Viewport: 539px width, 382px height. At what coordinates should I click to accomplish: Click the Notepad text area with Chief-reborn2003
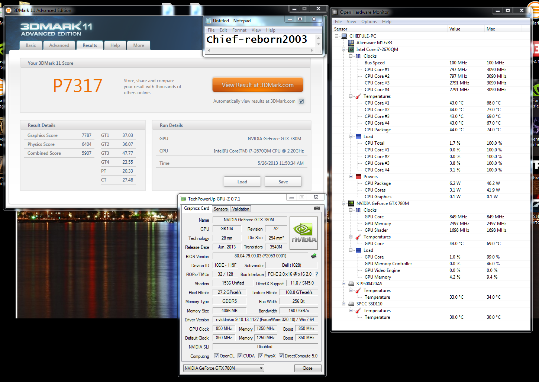click(x=261, y=41)
